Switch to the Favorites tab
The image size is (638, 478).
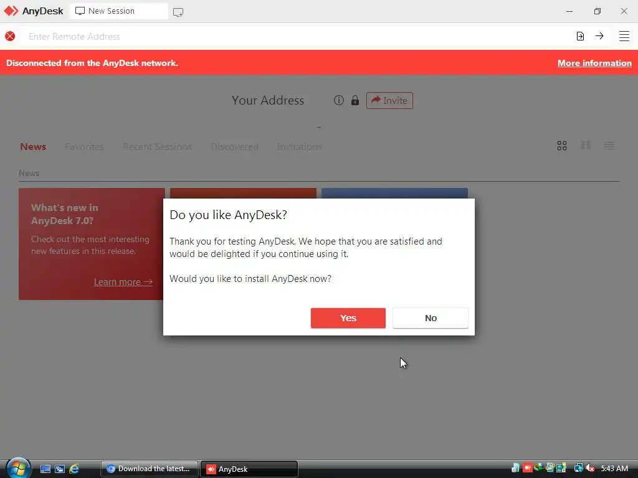click(84, 147)
